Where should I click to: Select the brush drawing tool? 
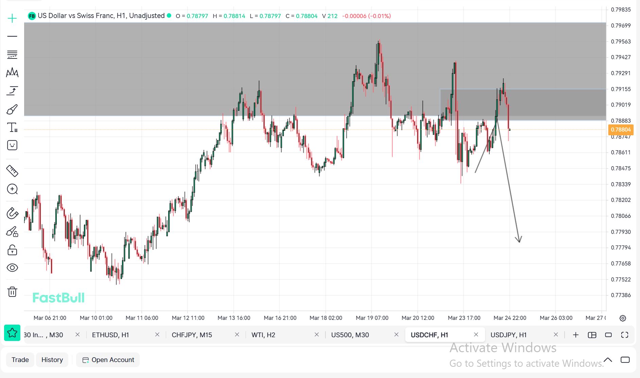pos(12,109)
